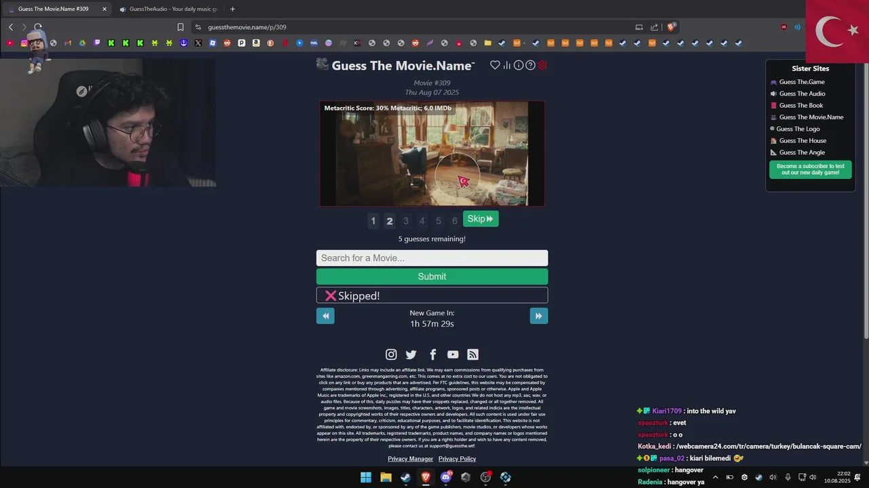Open the YouTube social link
Viewport: 869px width, 488px height.
point(453,354)
